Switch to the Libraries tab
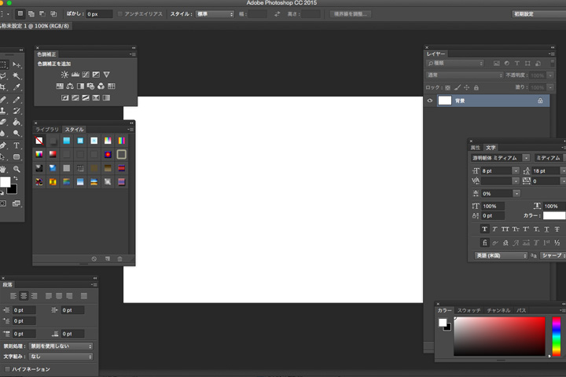This screenshot has height=377, width=566. [x=47, y=129]
